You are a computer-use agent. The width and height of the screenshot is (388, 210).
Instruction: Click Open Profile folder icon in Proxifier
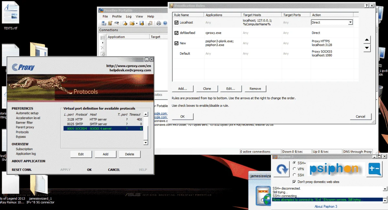coord(132,23)
